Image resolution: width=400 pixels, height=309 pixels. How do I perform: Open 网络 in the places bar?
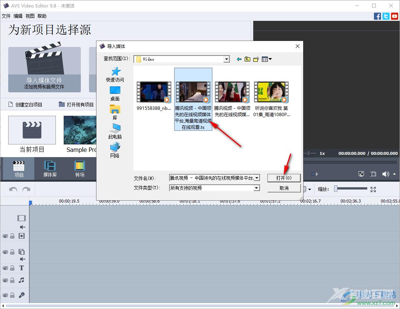115,150
